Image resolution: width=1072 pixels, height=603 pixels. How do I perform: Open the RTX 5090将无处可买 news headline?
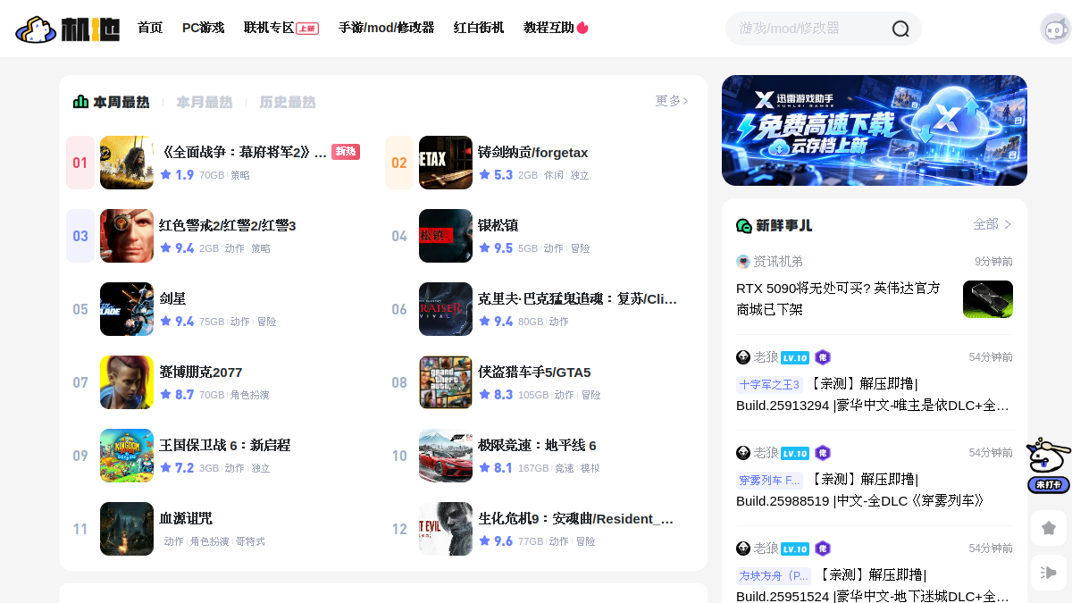tap(838, 298)
